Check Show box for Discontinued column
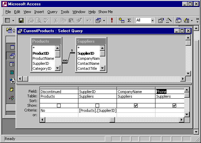Screen dimensions: 201x143 [x=59, y=106]
